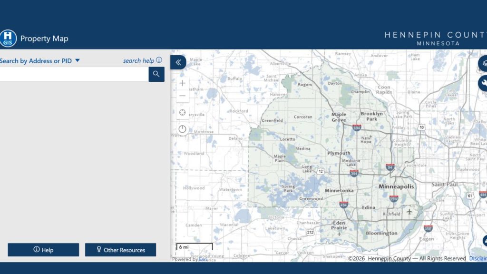Click the Hennepin GIS logo
487x274 pixels.
[x=9, y=38]
